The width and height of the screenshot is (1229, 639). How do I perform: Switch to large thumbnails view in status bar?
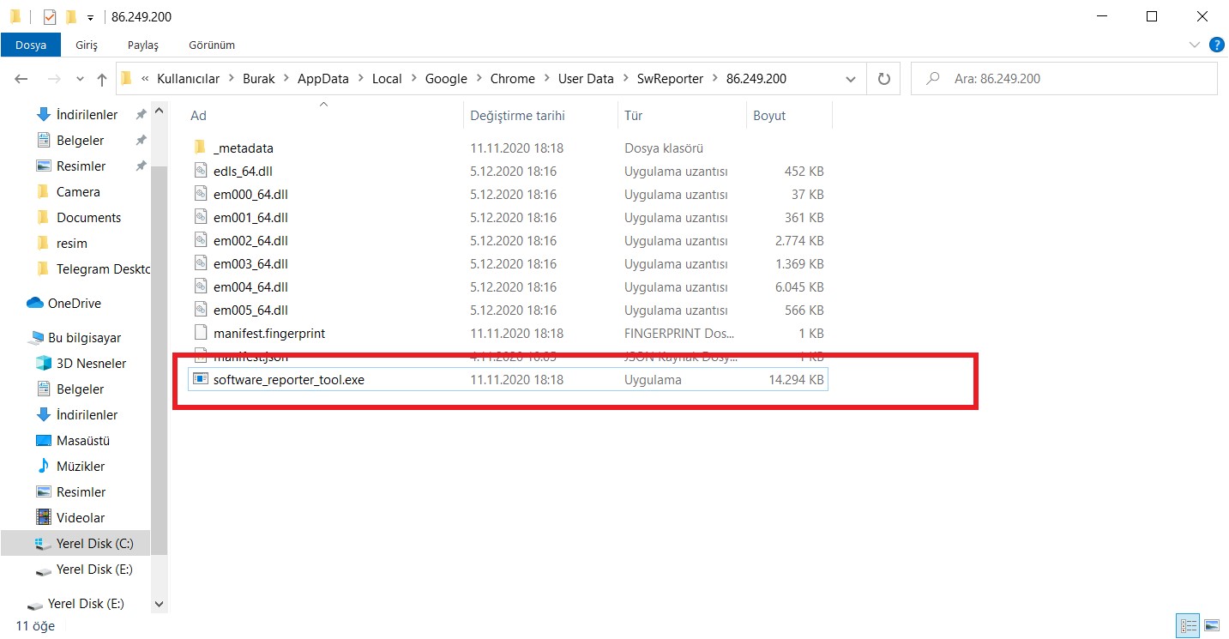click(1213, 626)
